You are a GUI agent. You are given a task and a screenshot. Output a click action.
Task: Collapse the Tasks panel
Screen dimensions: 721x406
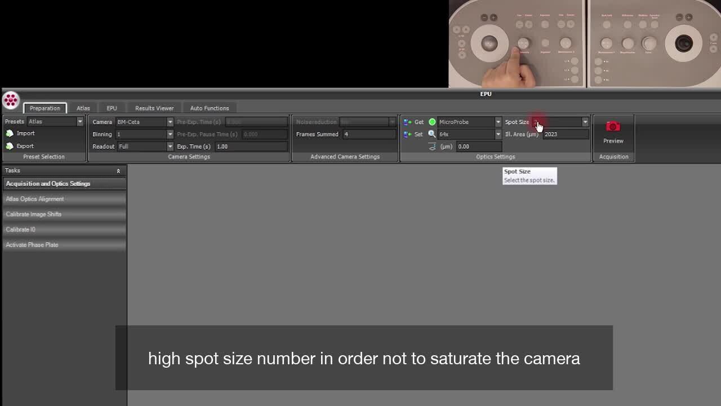118,171
